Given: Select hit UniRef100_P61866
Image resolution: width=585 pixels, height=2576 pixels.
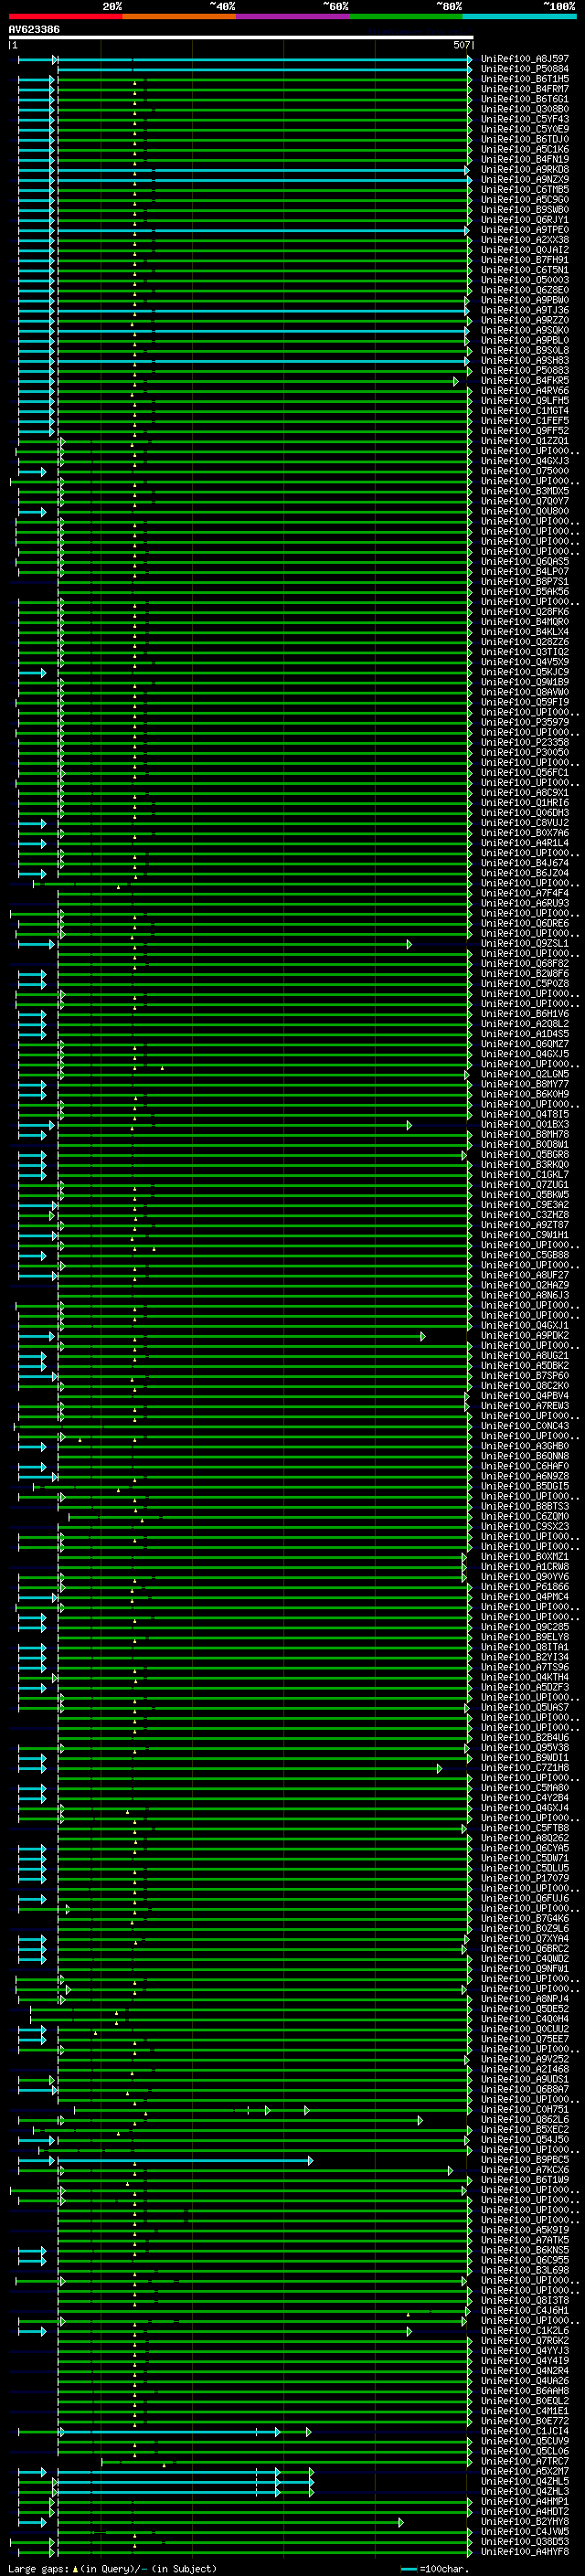Looking at the screenshot, I should tap(525, 1587).
